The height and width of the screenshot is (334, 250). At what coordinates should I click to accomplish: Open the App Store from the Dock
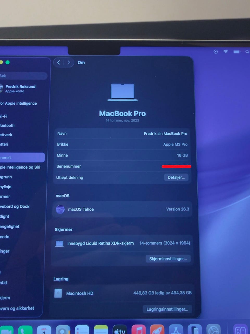176,330
